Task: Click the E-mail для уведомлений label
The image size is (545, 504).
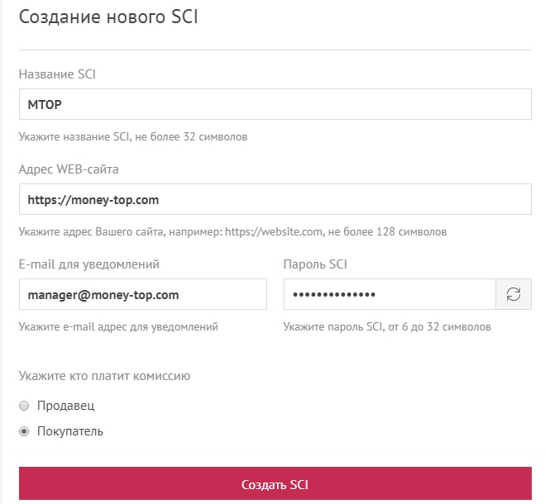Action: pyautogui.click(x=88, y=264)
